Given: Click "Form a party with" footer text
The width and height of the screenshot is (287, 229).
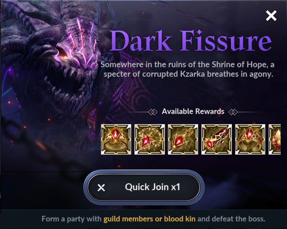Looking at the screenshot, I should pyautogui.click(x=72, y=219).
